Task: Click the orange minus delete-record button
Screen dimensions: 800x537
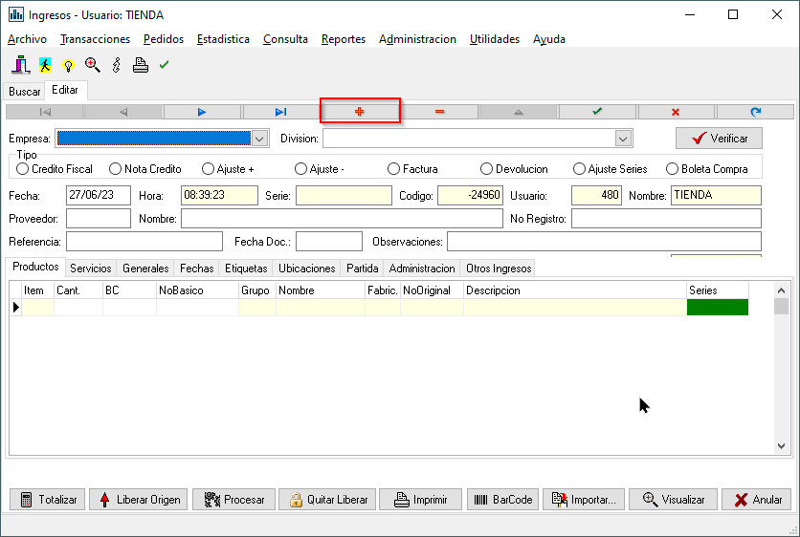Action: pos(439,112)
